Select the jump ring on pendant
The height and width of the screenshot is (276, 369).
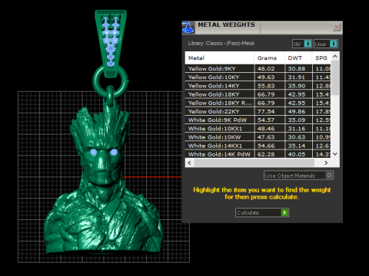pos(96,82)
